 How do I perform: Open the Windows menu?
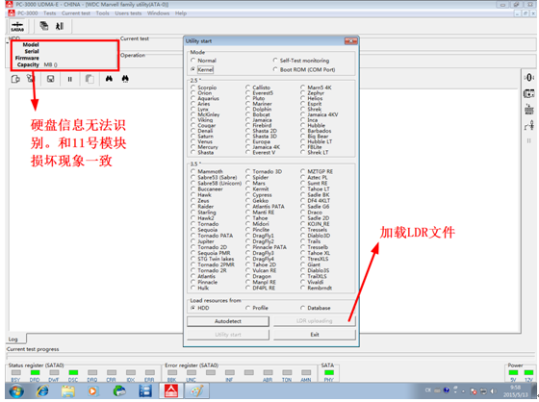pos(158,13)
